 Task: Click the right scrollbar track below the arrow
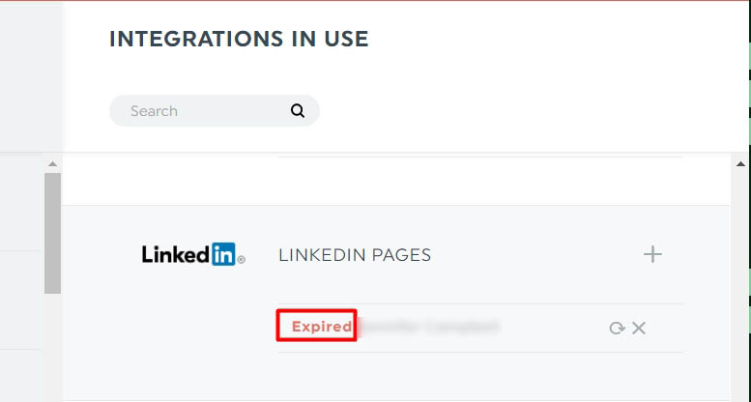pos(740,285)
